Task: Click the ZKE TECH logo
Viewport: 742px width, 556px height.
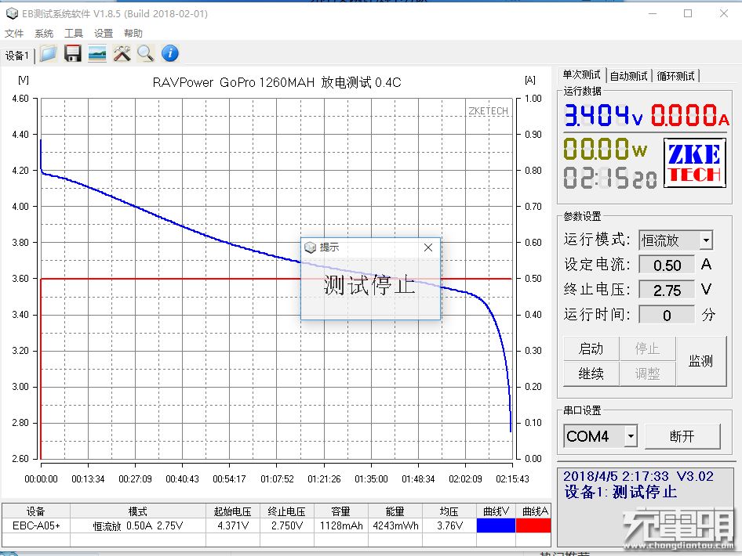Action: (x=695, y=163)
